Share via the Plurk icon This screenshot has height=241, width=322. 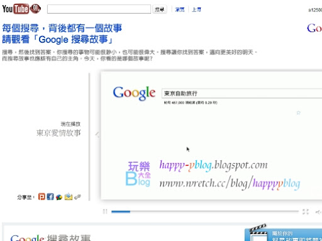click(42, 197)
